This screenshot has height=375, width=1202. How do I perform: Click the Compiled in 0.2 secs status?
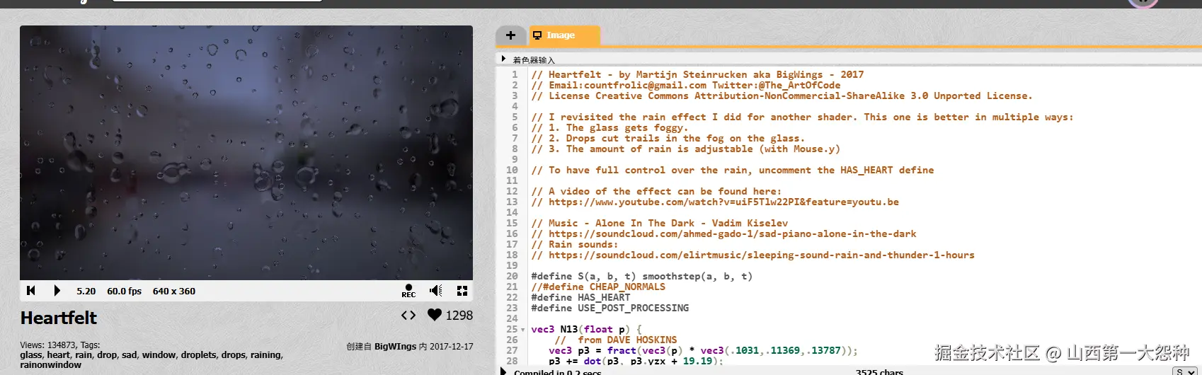click(x=557, y=371)
